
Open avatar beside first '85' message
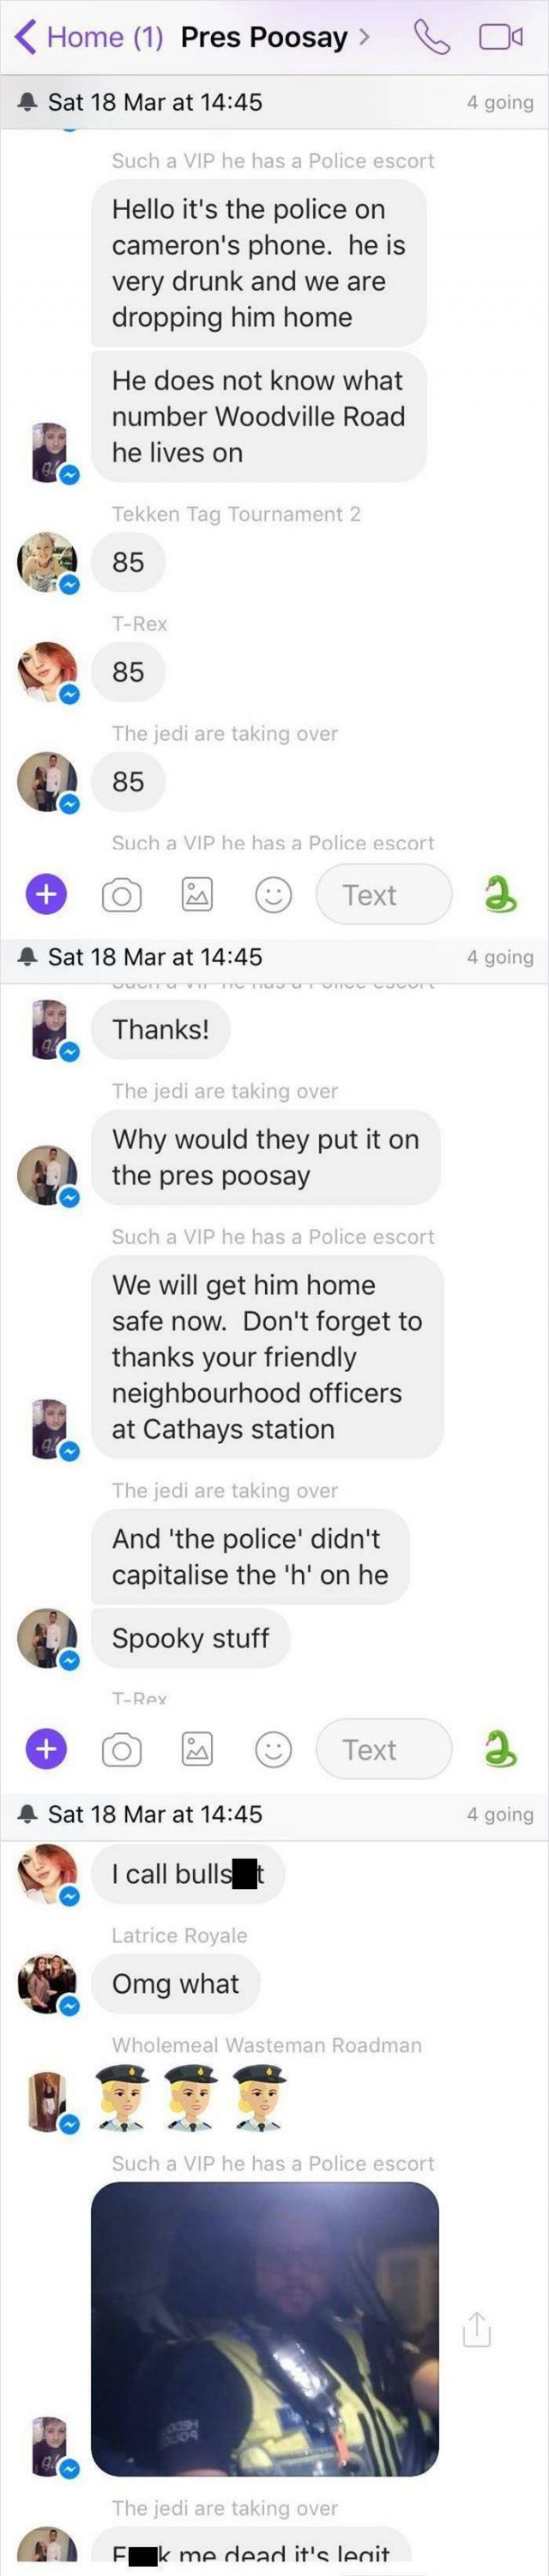(x=47, y=562)
